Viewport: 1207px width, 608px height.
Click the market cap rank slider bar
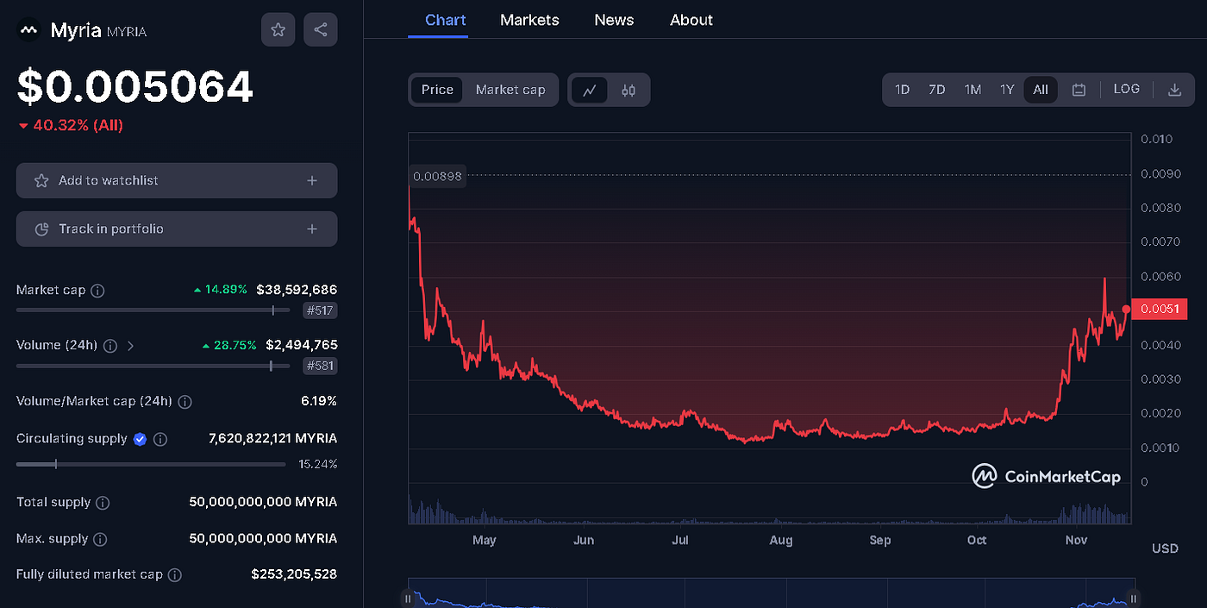153,310
